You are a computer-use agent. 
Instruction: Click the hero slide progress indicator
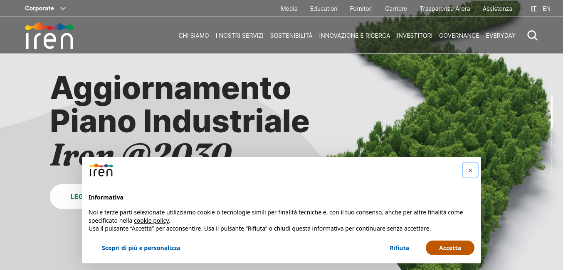[x=552, y=135]
